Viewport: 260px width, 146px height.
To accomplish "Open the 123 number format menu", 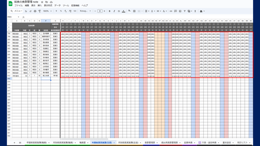I will click(x=75, y=11).
